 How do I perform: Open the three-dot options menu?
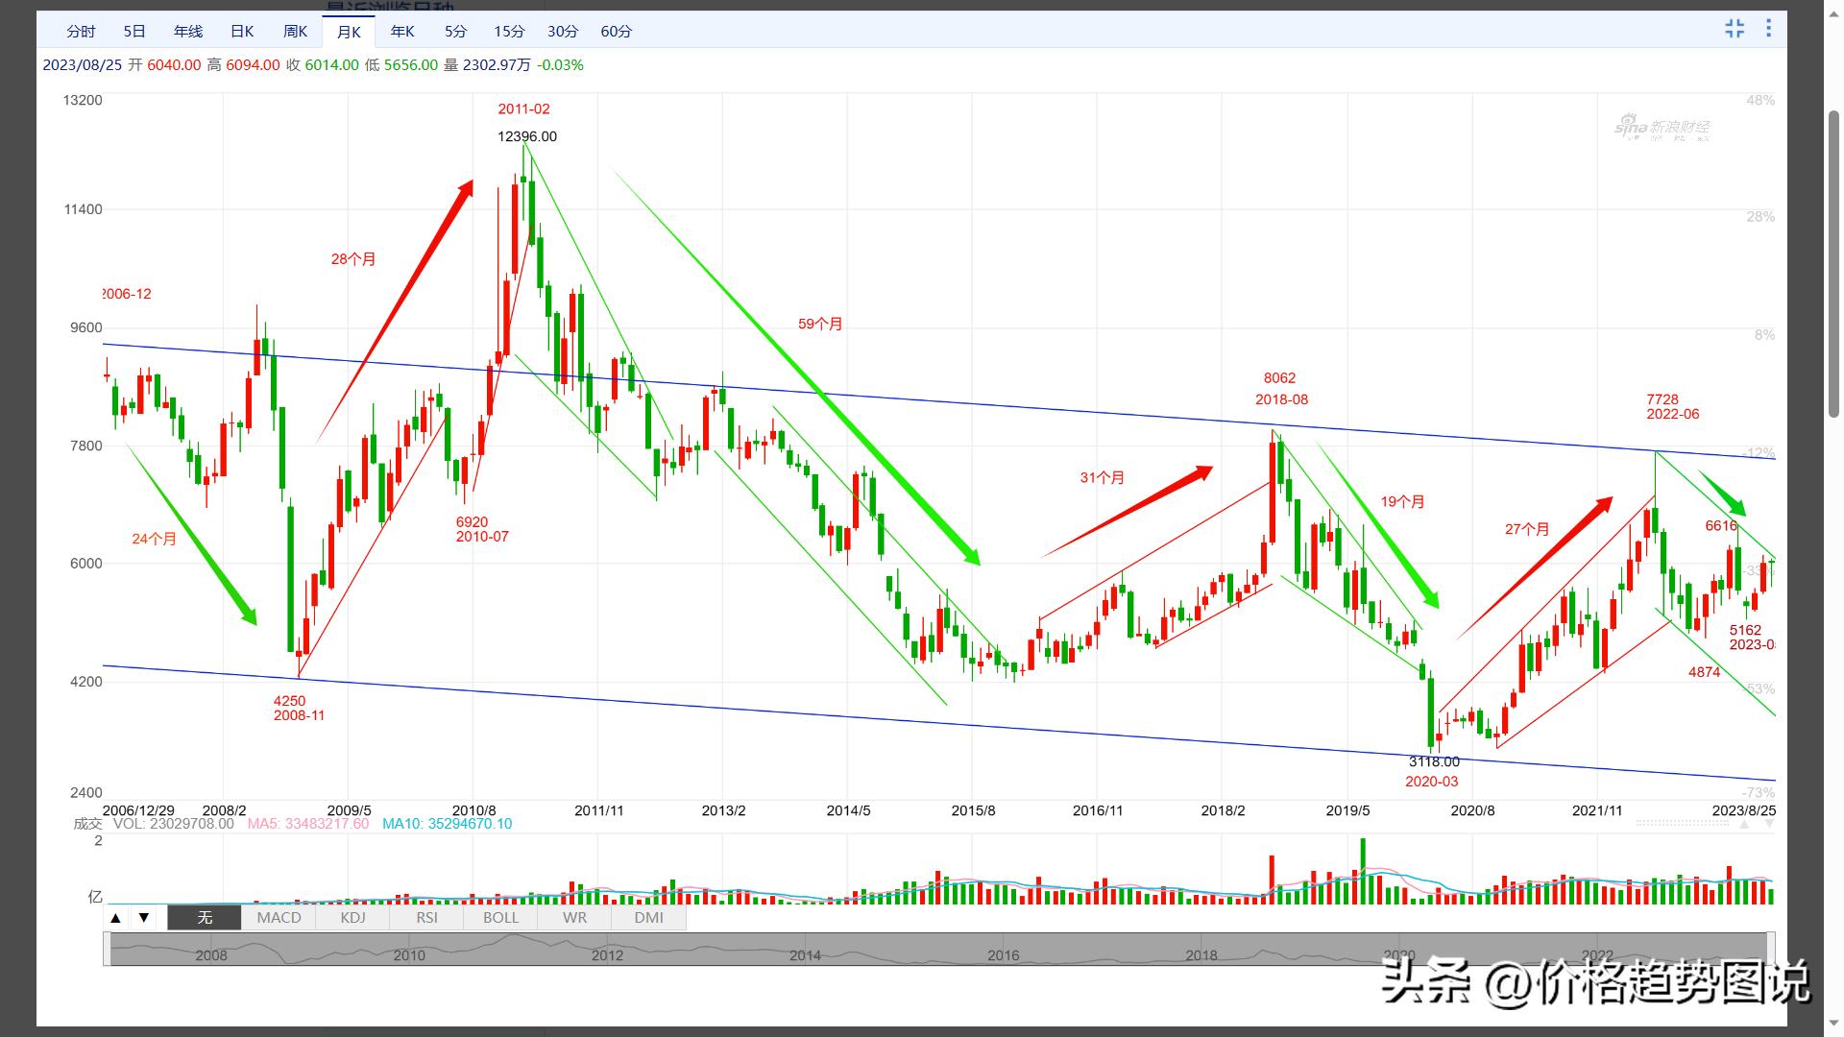tap(1768, 29)
